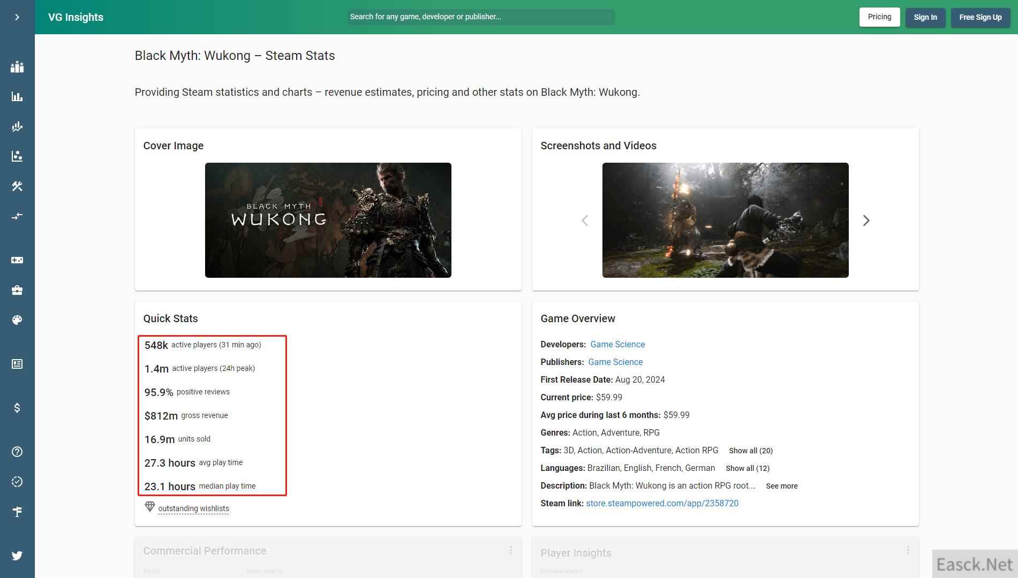Open Commercial Performance three-dot menu
Viewport: 1018px width, 578px height.
pos(511,550)
